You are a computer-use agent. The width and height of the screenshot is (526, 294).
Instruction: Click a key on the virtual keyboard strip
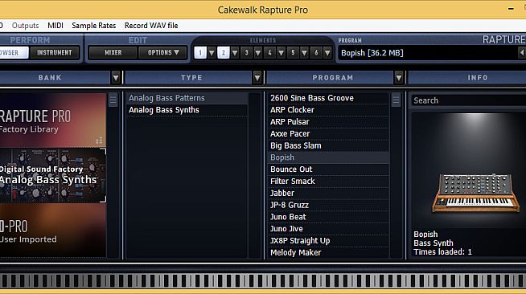click(x=263, y=280)
